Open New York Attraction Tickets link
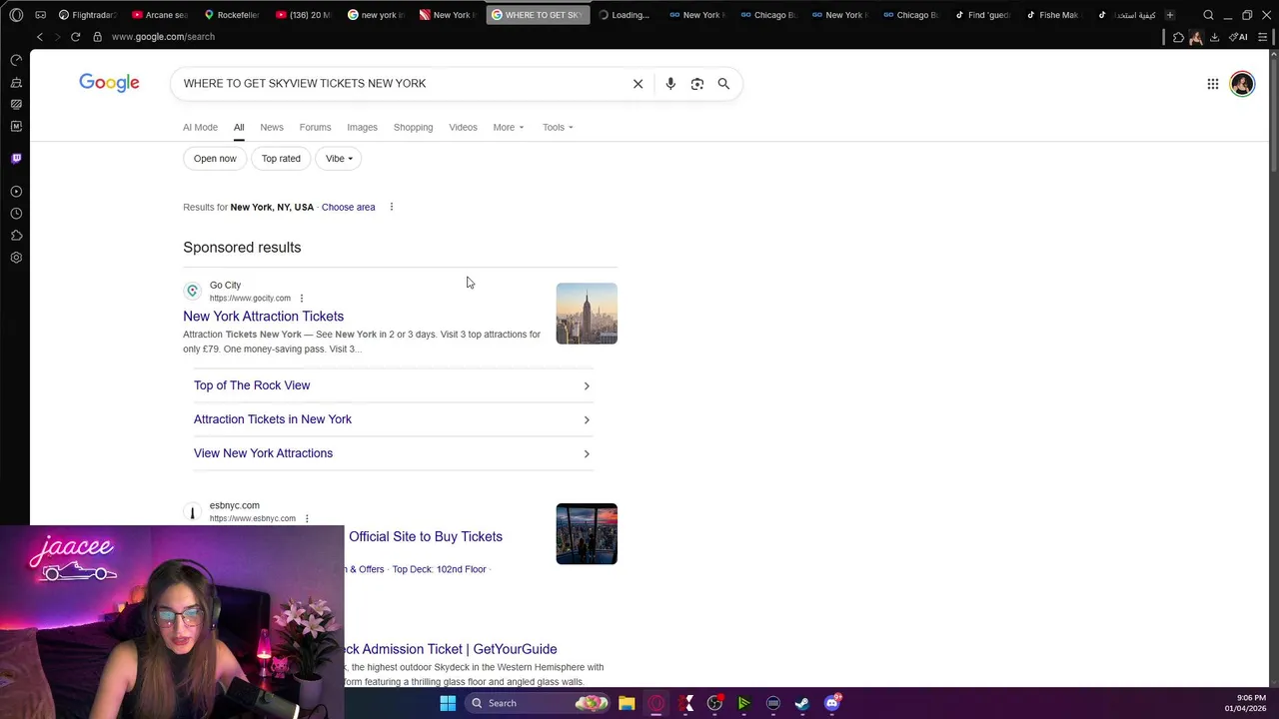Image resolution: width=1279 pixels, height=719 pixels. 263,317
